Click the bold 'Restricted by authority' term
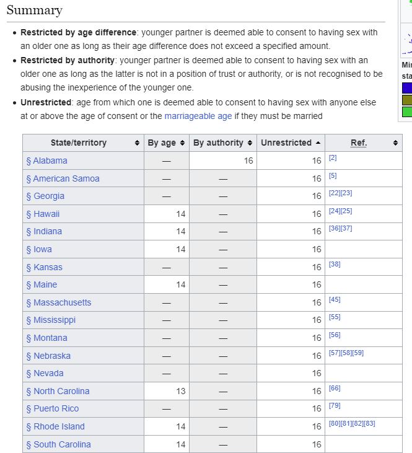Viewport: 412px width, 453px height. pos(68,60)
